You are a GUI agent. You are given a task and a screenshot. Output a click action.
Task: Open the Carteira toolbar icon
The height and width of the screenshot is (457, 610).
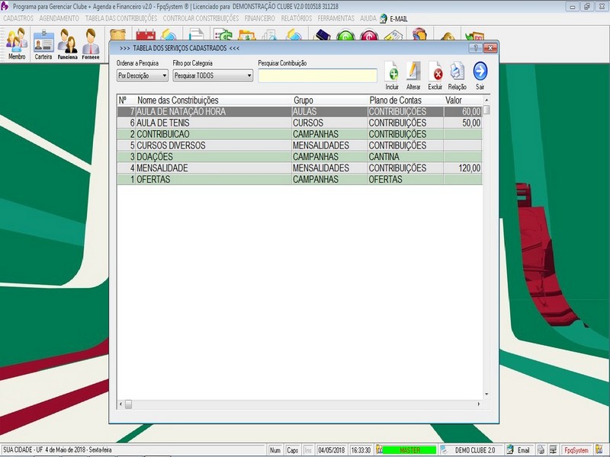pyautogui.click(x=43, y=44)
